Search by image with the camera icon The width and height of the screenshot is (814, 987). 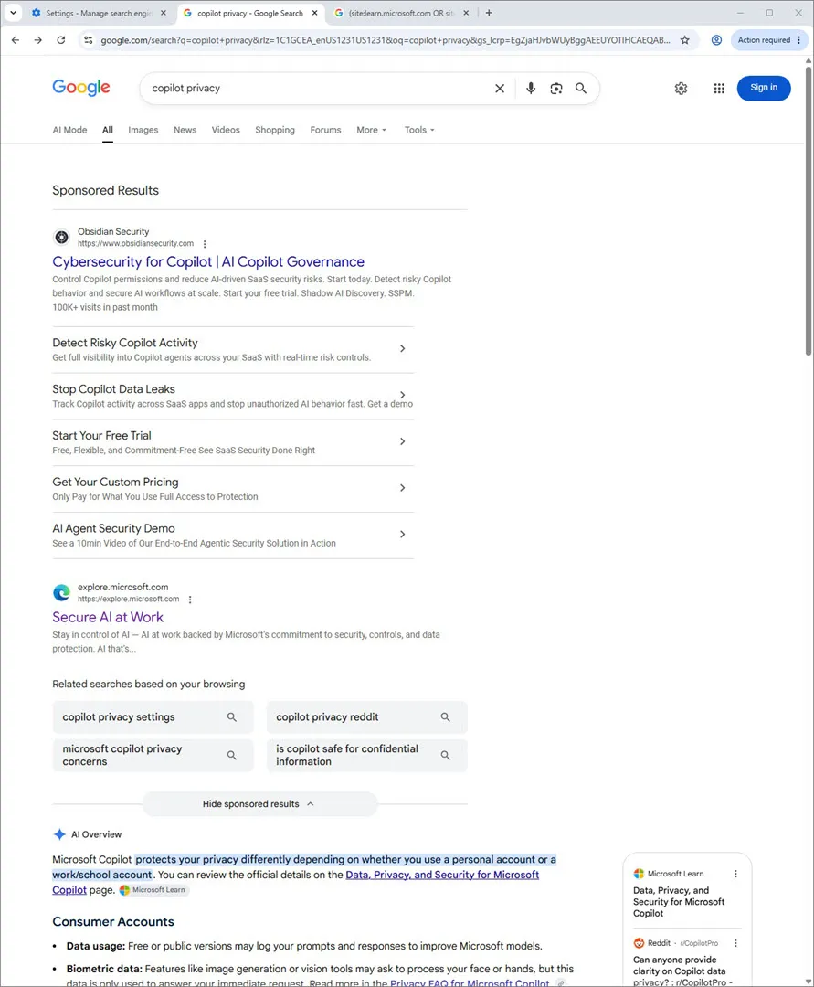coord(556,88)
